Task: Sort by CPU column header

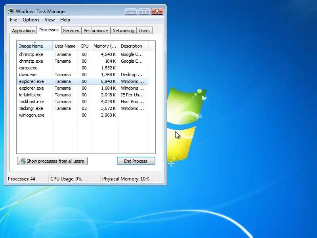Action: point(84,46)
